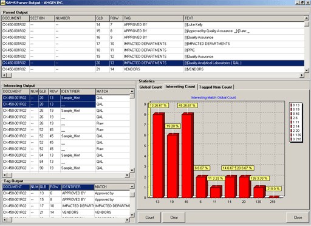Select Parsed Output row with GLB 17

tap(153, 44)
